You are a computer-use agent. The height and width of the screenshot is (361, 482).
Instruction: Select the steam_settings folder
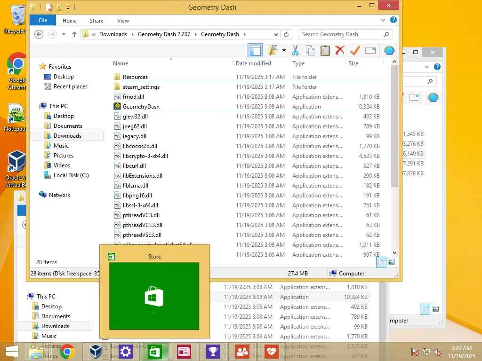(141, 87)
